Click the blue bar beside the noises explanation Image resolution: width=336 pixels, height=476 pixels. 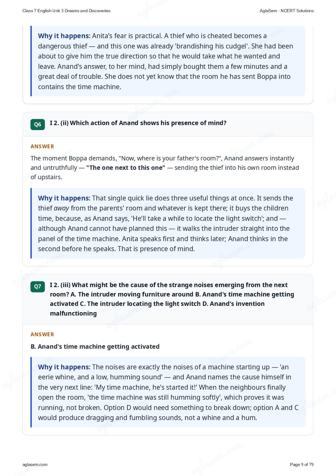(x=31, y=392)
